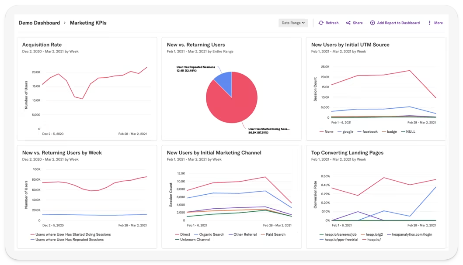Click the Share network icon
The width and height of the screenshot is (463, 265).
(348, 23)
